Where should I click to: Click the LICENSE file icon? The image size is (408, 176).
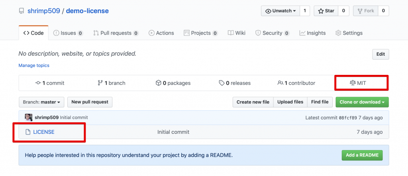pyautogui.click(x=28, y=132)
